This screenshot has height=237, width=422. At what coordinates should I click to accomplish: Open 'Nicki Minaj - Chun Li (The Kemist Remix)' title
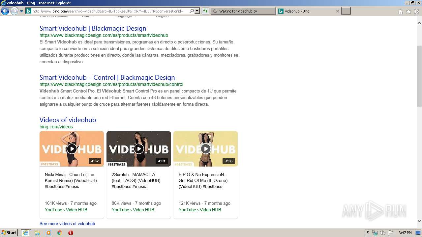pyautogui.click(x=71, y=180)
